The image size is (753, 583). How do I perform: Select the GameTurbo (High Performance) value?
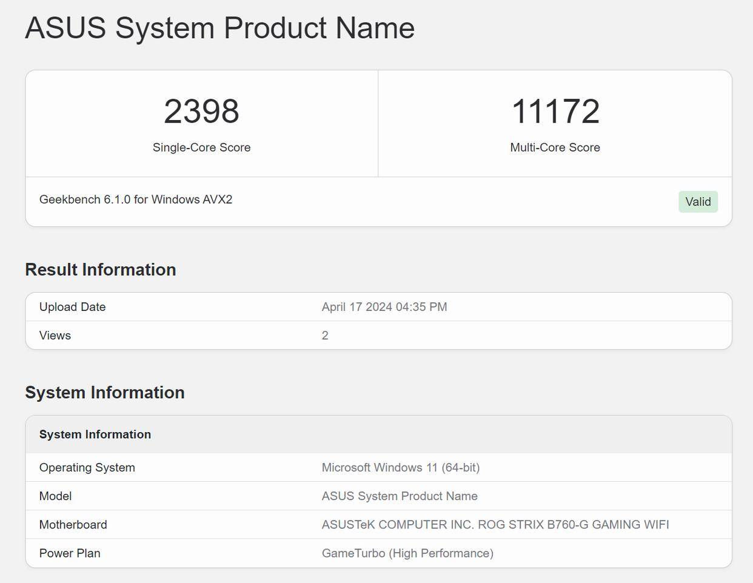point(407,553)
